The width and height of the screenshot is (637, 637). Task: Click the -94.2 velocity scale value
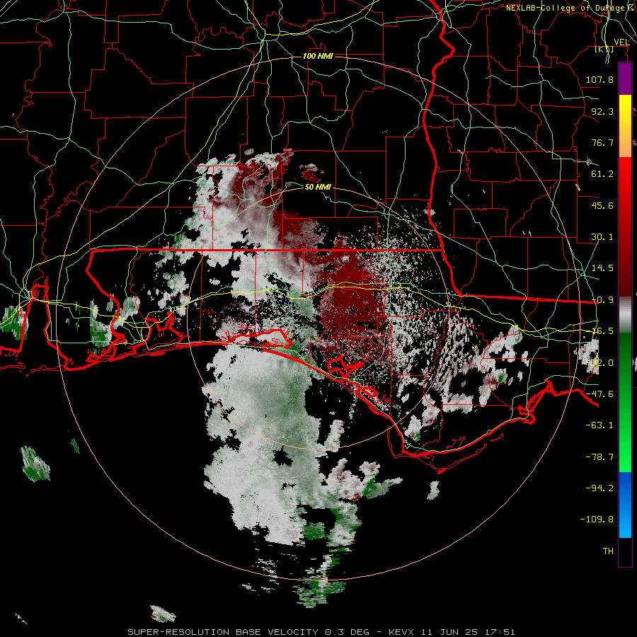coord(599,488)
